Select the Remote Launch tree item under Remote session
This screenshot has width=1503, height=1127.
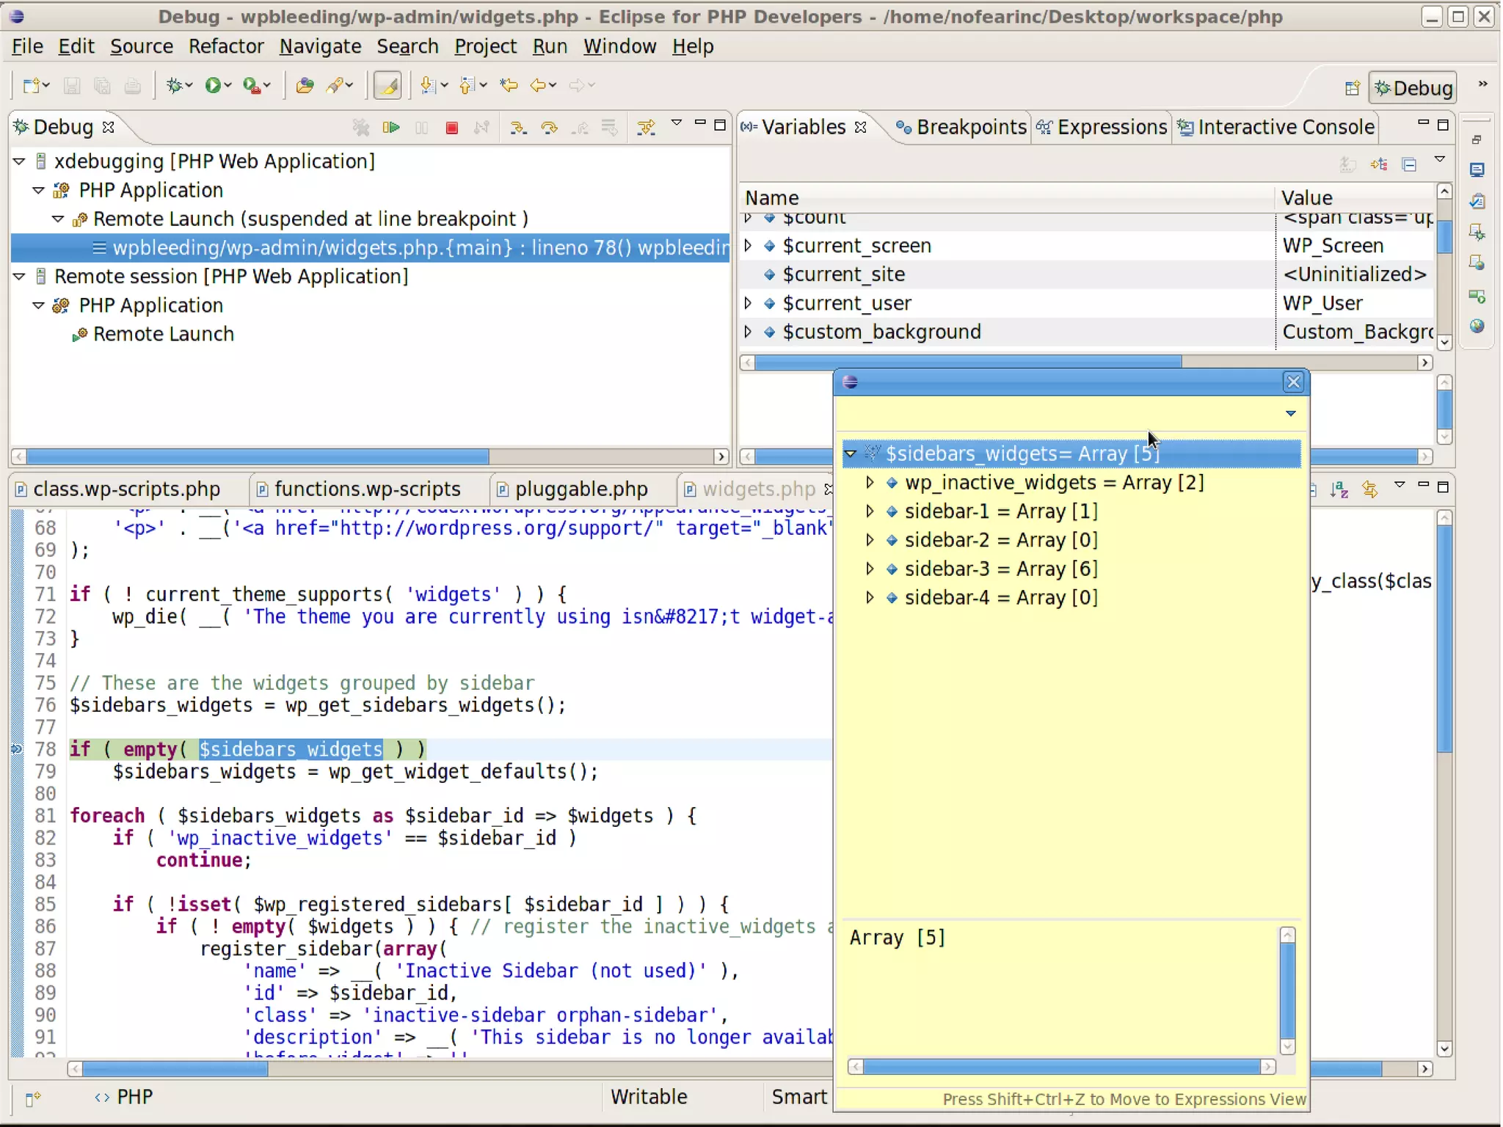tap(163, 334)
